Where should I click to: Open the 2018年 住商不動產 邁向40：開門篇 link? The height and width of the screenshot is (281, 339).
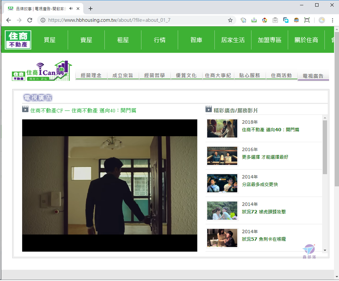(270, 130)
